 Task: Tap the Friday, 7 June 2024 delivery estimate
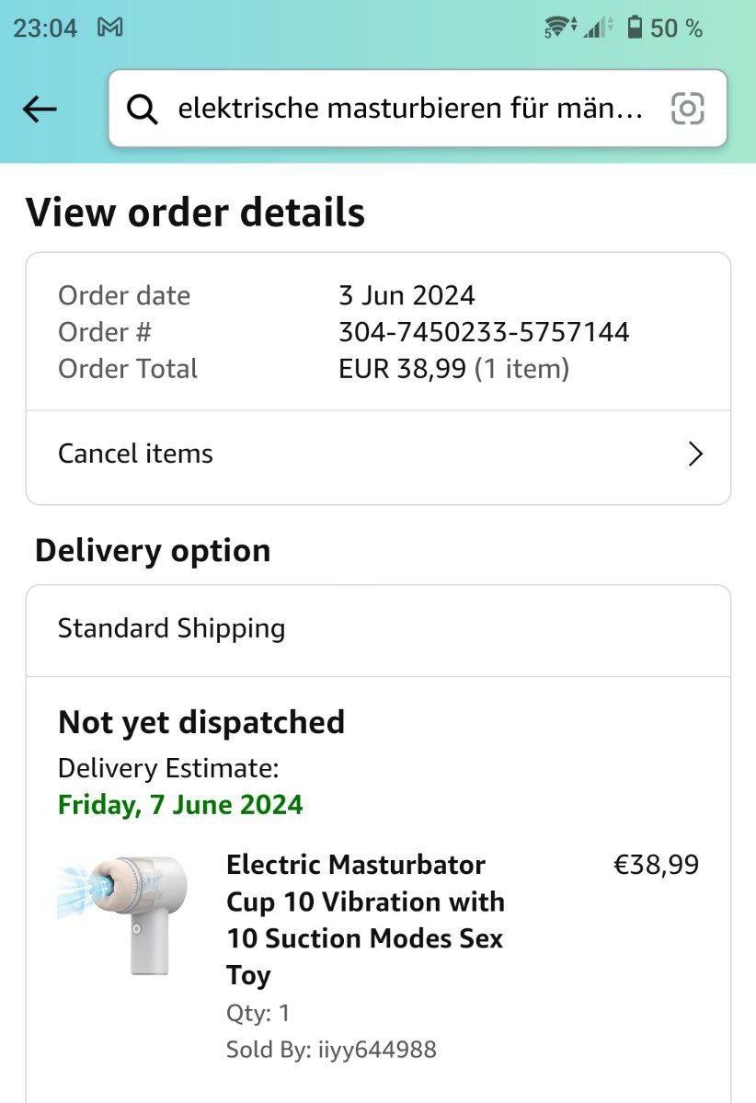tap(180, 805)
